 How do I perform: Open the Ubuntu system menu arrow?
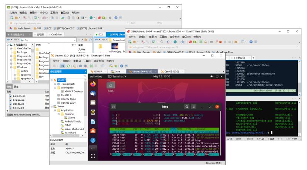pos(222,76)
